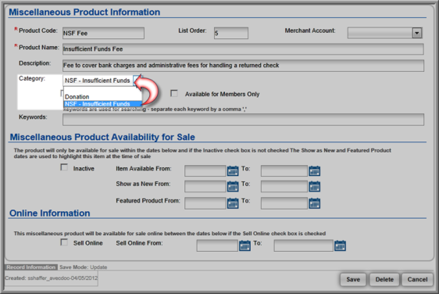Click the Cancel button

(x=417, y=279)
